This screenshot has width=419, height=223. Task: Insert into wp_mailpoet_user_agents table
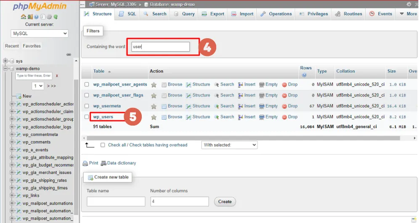[x=247, y=84]
